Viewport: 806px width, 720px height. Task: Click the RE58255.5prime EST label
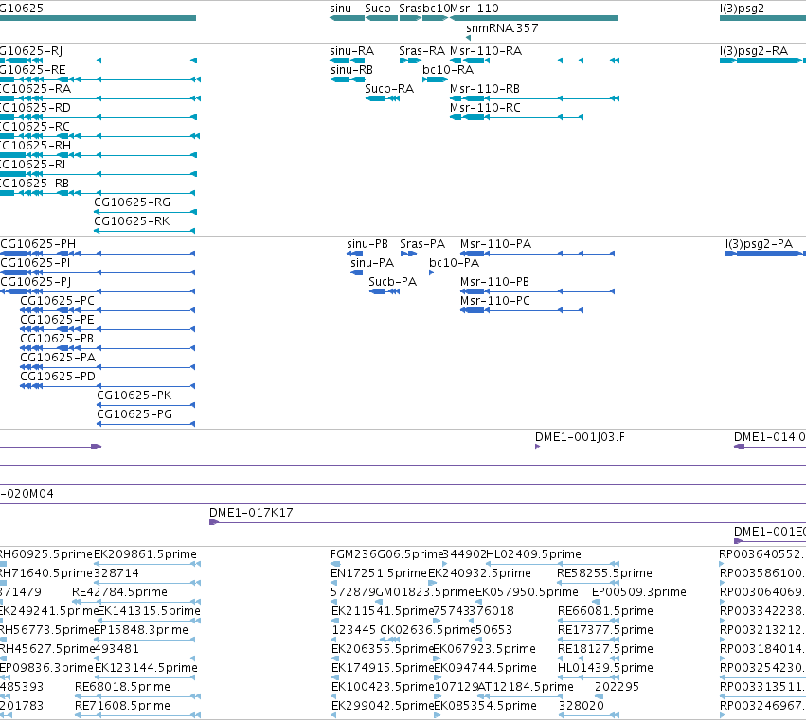coord(604,573)
